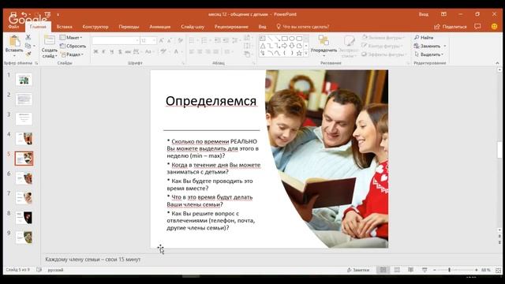Toggle bulleted list formatting
505x284 pixels.
pos(193,40)
